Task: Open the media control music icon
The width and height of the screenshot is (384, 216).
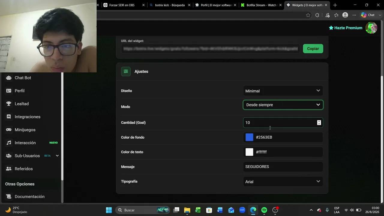Action: [x=327, y=15]
